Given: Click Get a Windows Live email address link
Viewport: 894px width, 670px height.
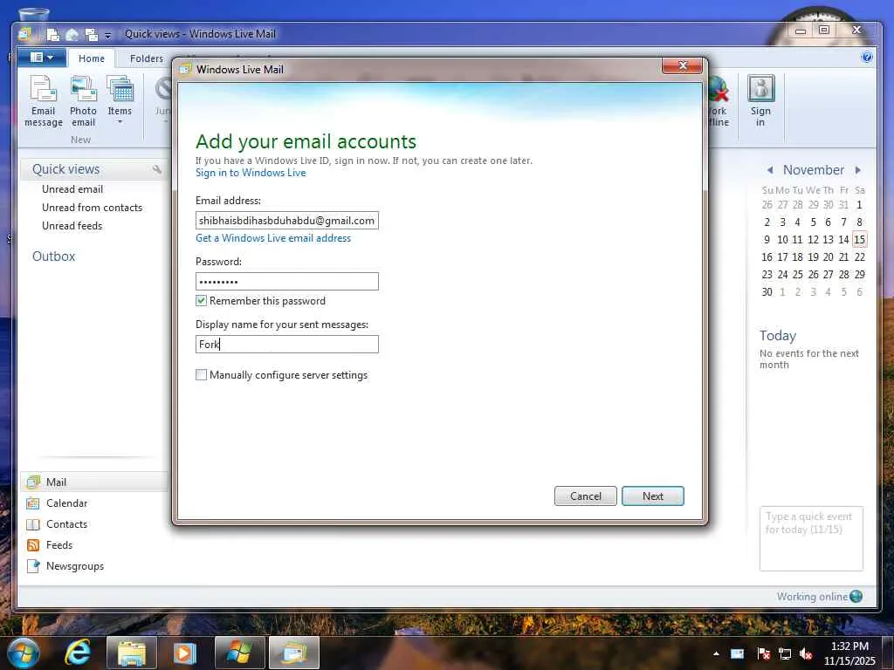Looking at the screenshot, I should pyautogui.click(x=273, y=238).
